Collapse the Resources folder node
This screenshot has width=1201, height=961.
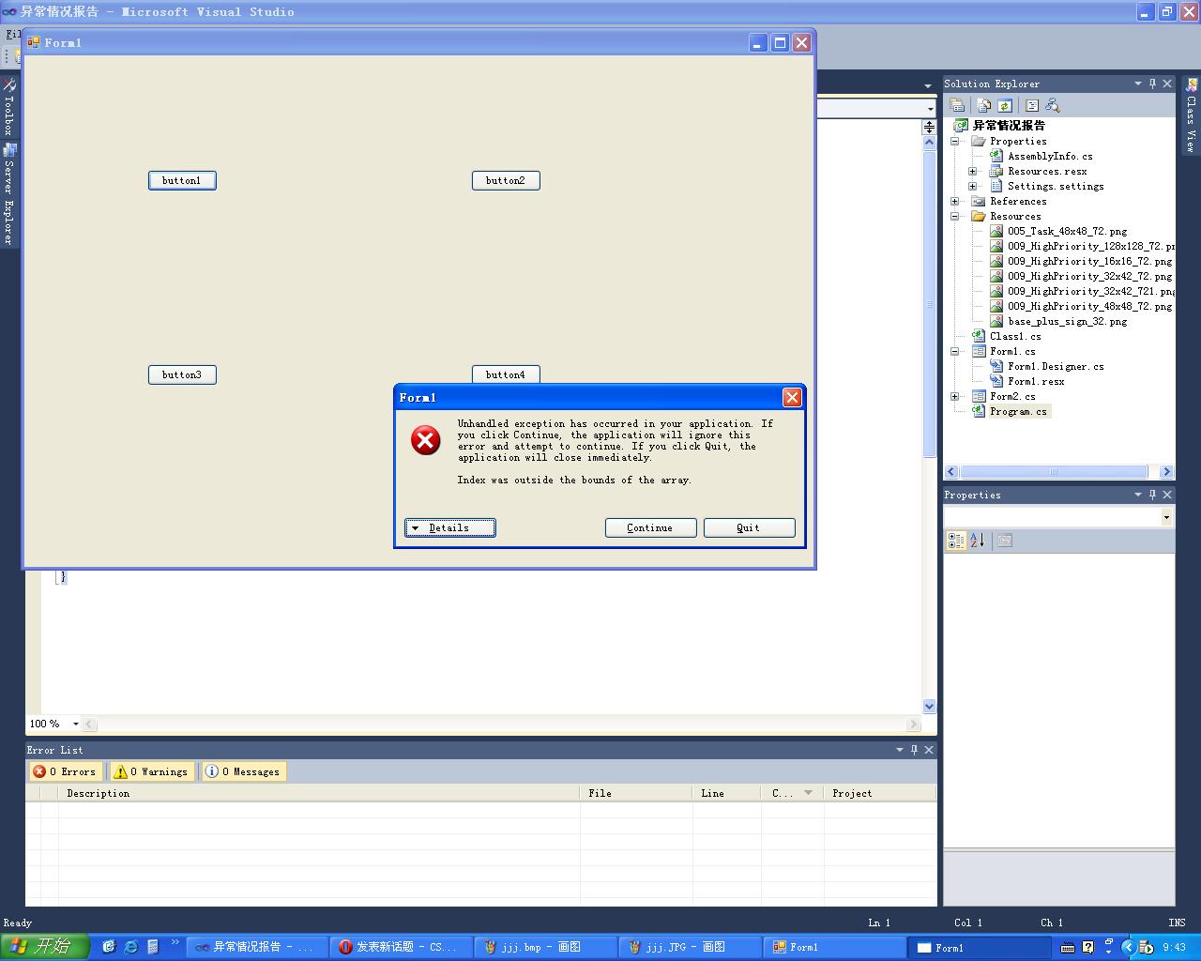955,216
